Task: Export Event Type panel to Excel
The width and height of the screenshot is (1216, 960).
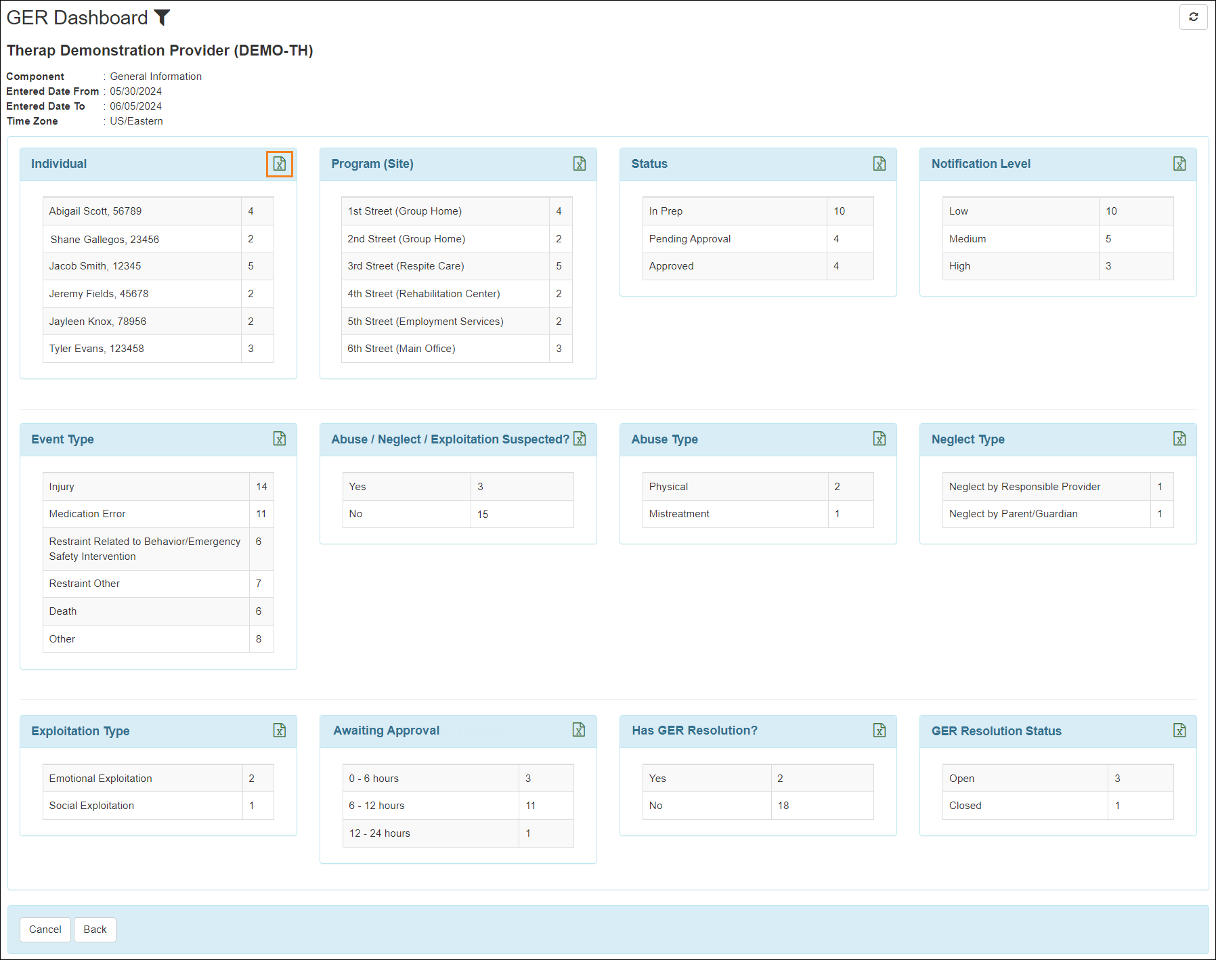Action: point(280,439)
